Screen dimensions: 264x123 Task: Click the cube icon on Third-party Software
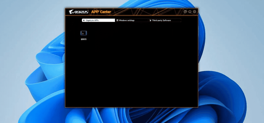[x=150, y=20]
